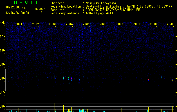Click the 2034 time marker
This screenshot has height=112, width=177.
(69, 24)
